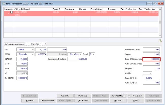Click the Pedido button
165x105 pixels.
coord(136,101)
